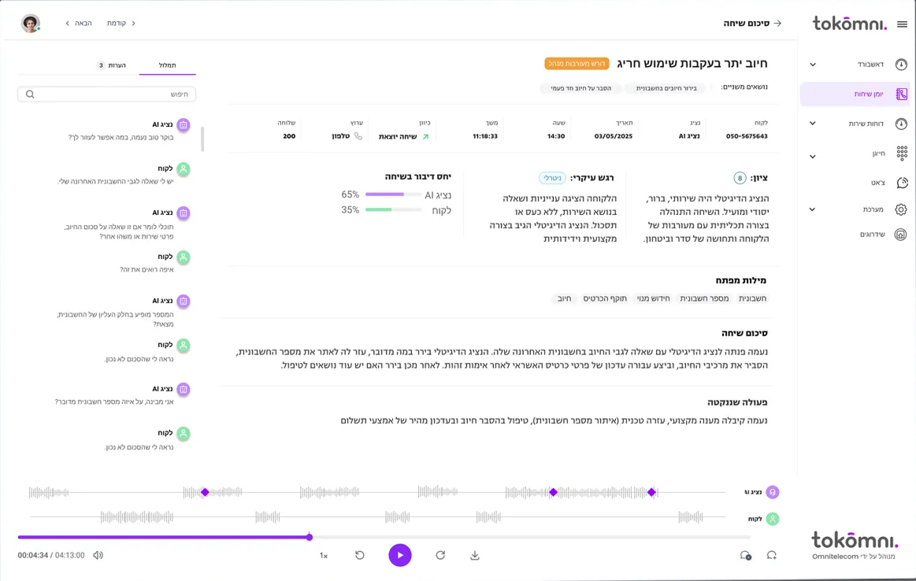This screenshot has width=916, height=581.
Task: Click the rewind (counter-clockwise arrow) icon
Action: (360, 556)
